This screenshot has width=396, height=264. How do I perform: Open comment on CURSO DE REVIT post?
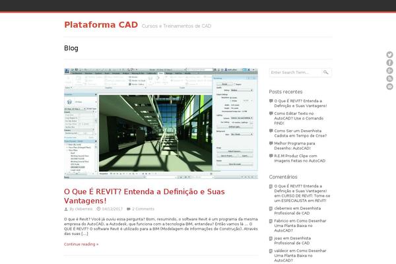[302, 193]
